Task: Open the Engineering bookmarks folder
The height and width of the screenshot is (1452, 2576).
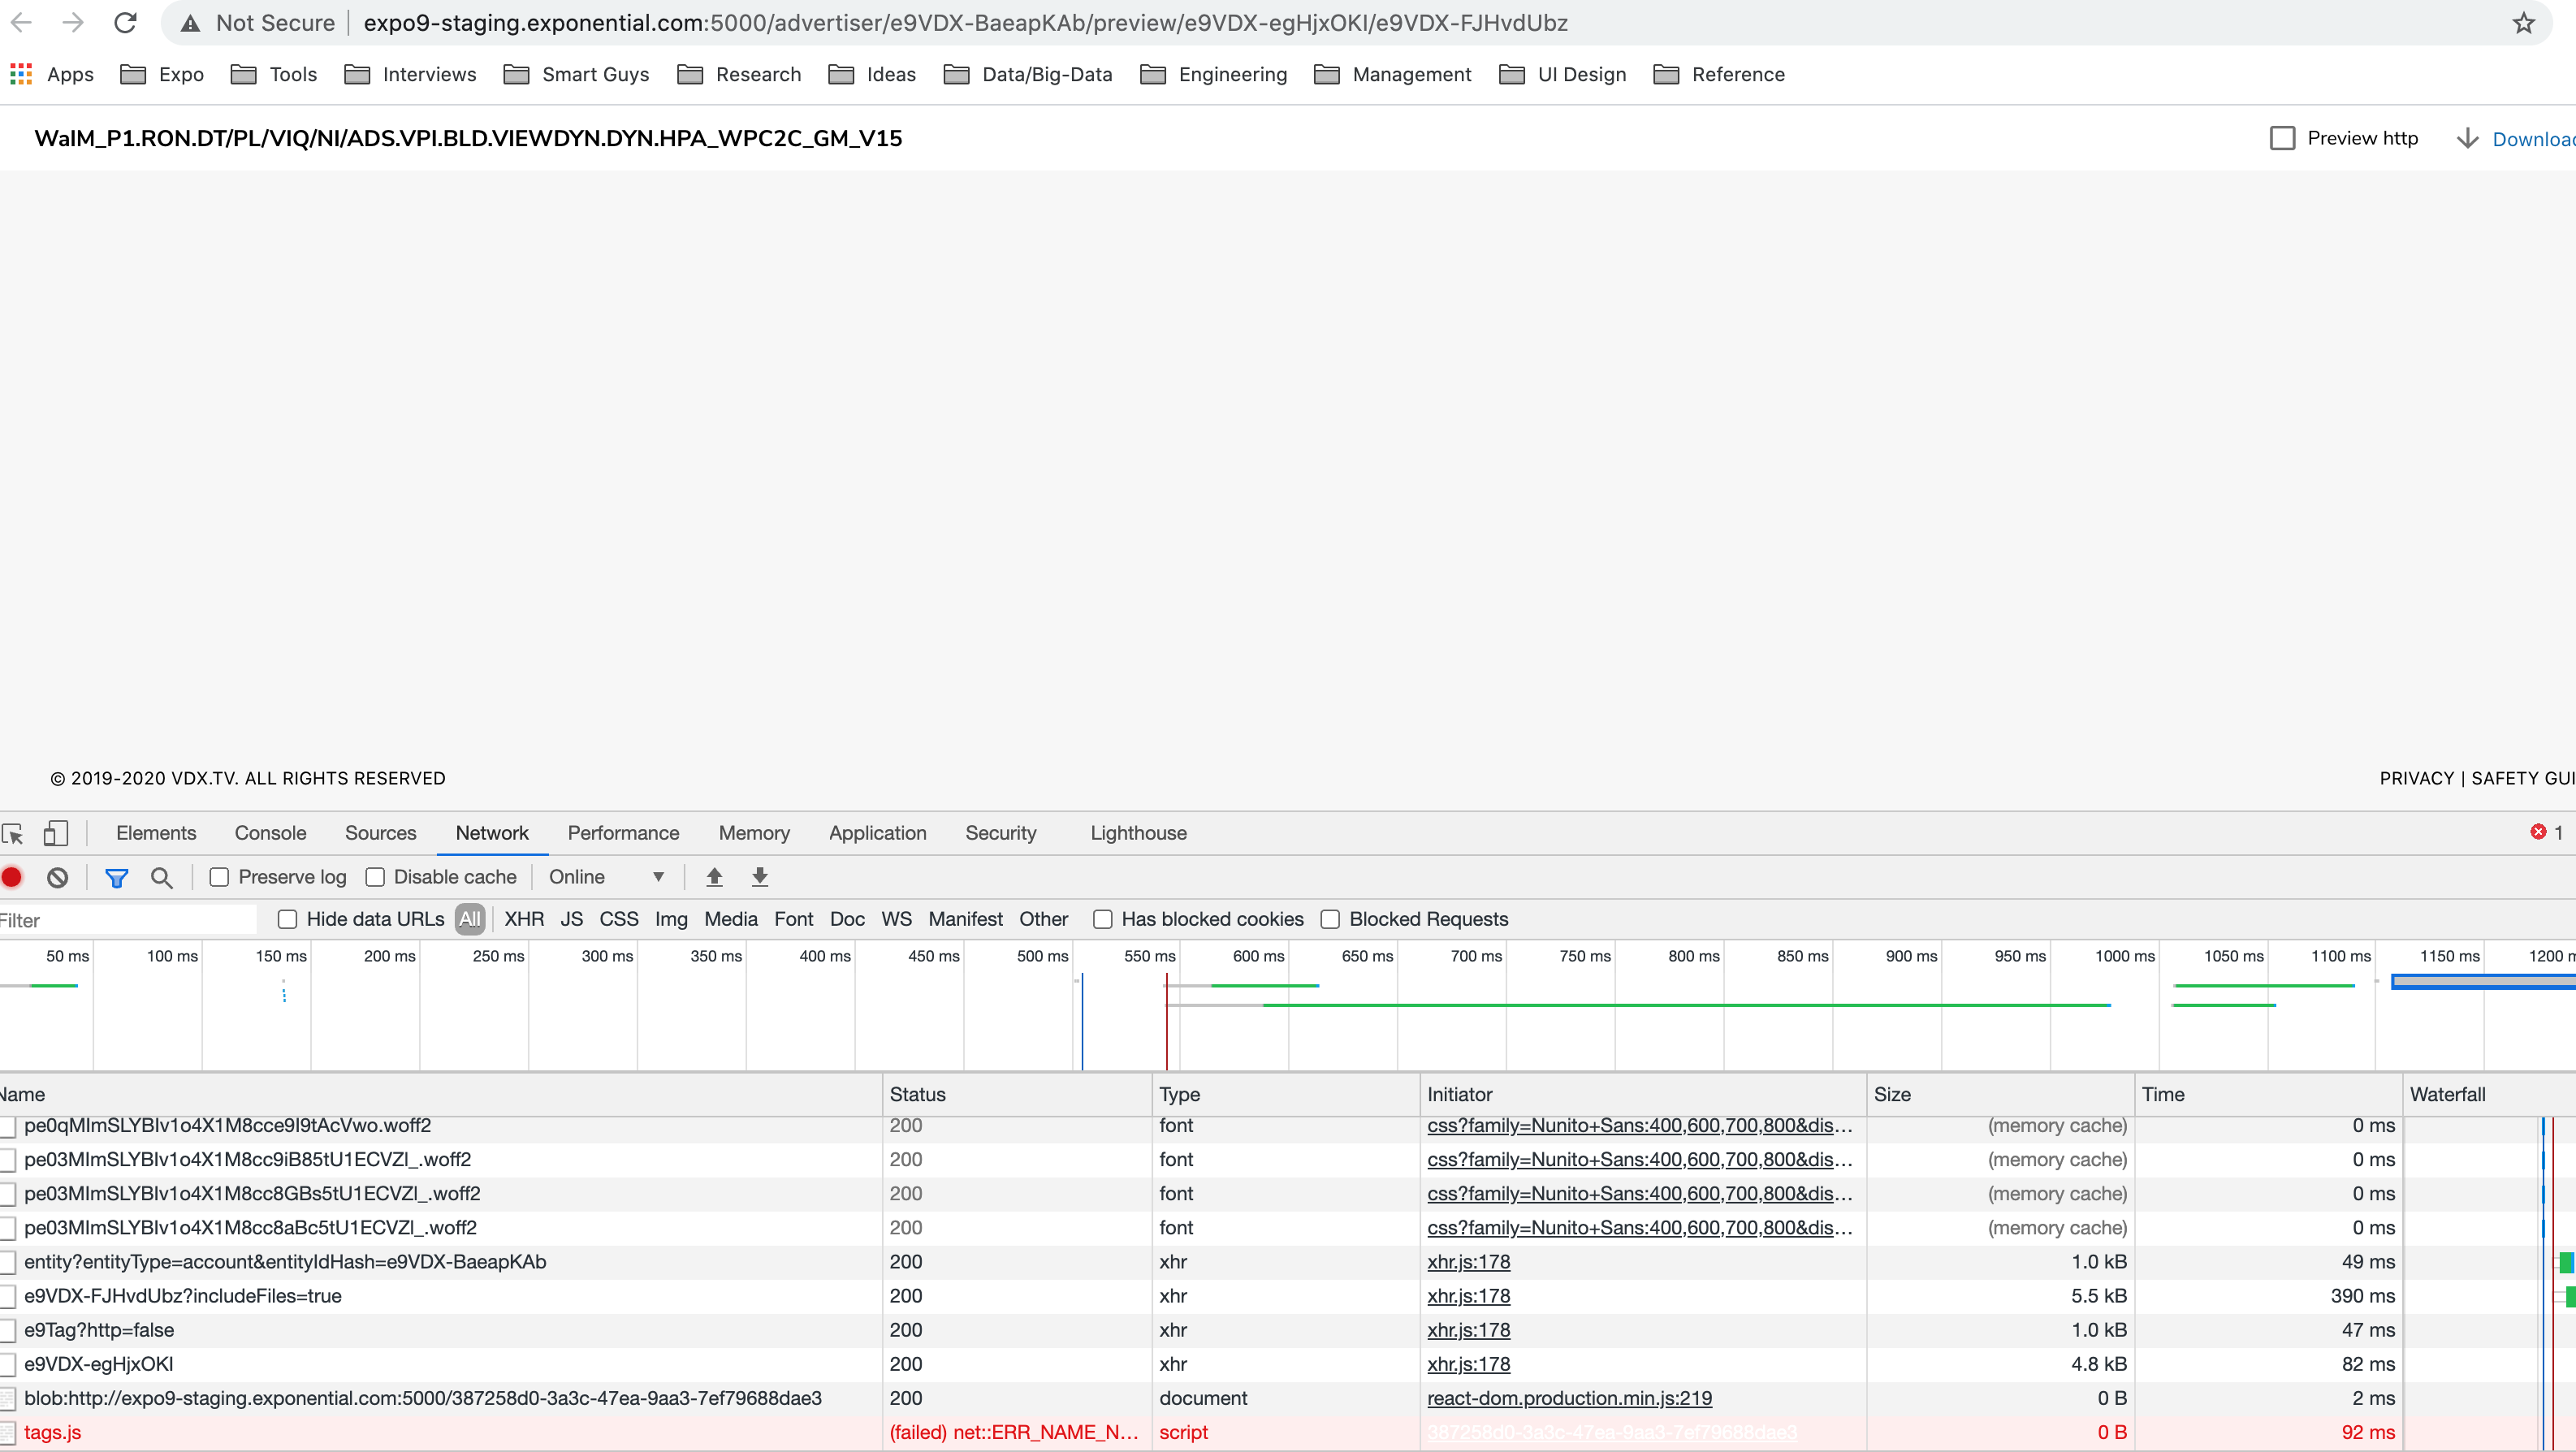Action: 1214,74
